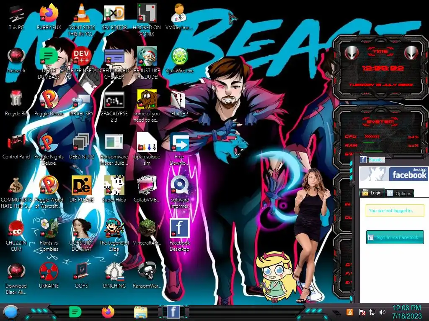Open File Explorer from the taskbar
The height and width of the screenshot is (321, 429).
141,312
